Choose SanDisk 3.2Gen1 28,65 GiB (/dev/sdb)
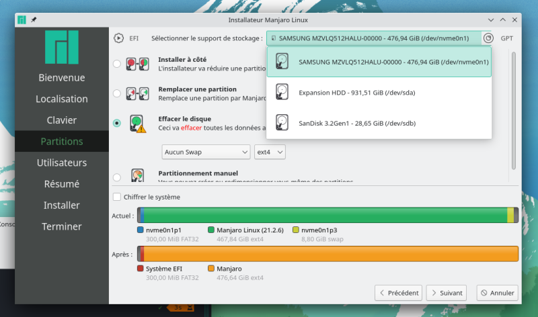 (379, 123)
